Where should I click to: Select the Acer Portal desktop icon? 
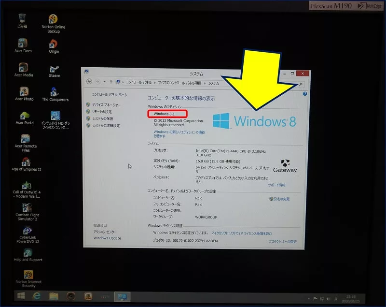(x=25, y=118)
